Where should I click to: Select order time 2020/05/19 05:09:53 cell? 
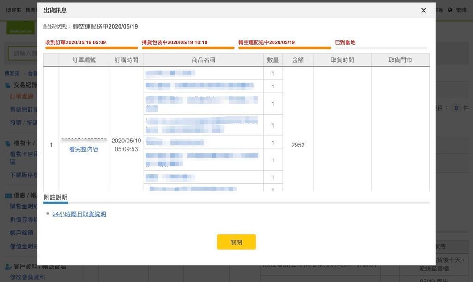tap(127, 145)
